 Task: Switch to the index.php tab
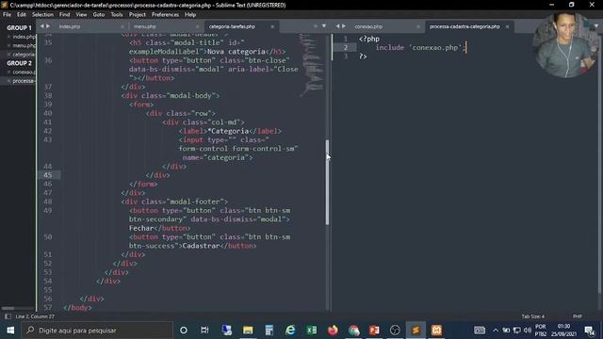70,26
